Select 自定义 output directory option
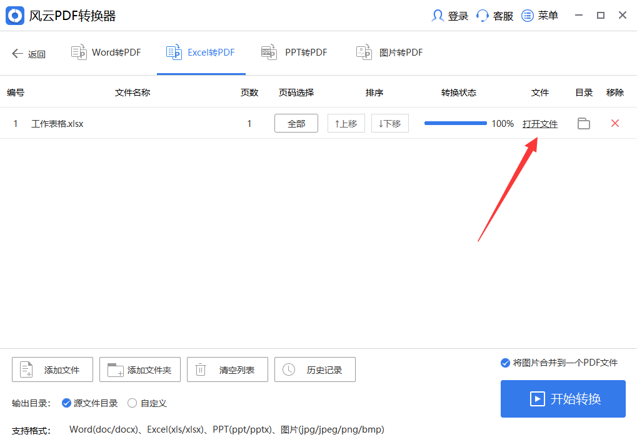This screenshot has width=637, height=447. (132, 403)
